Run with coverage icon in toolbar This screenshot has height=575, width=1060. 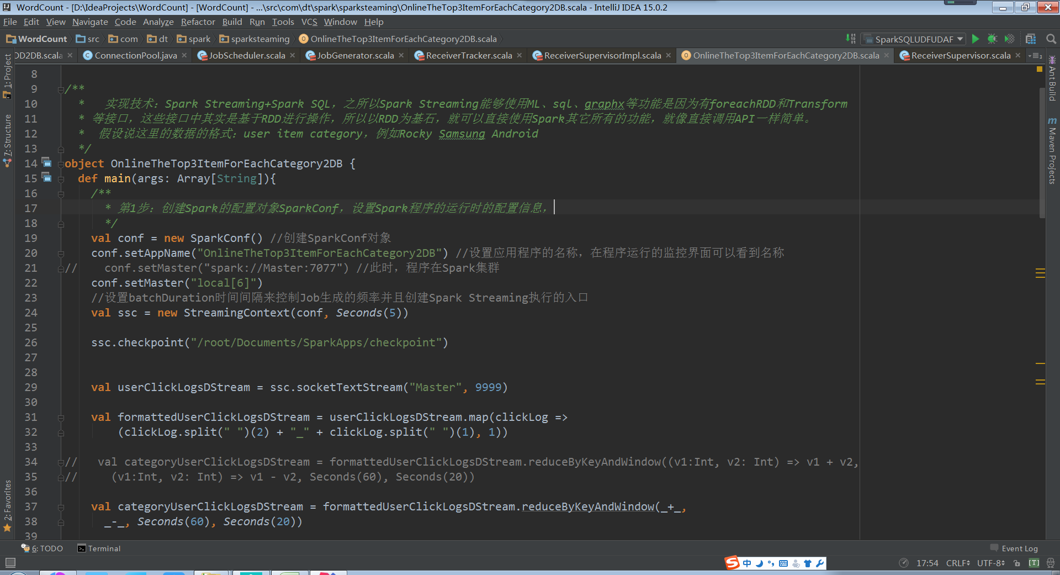tap(1009, 39)
